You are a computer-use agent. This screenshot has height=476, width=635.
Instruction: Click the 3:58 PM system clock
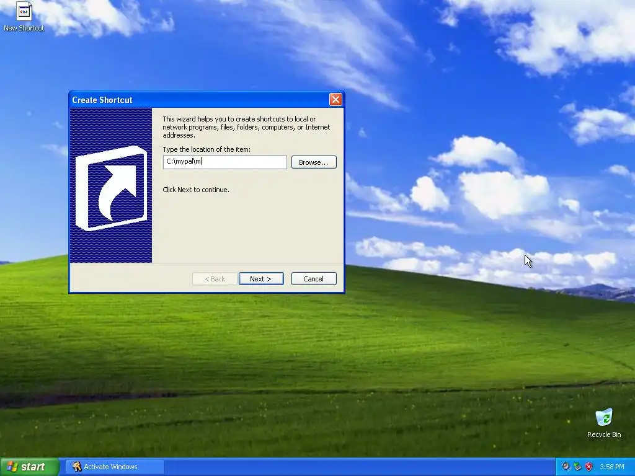[612, 467]
